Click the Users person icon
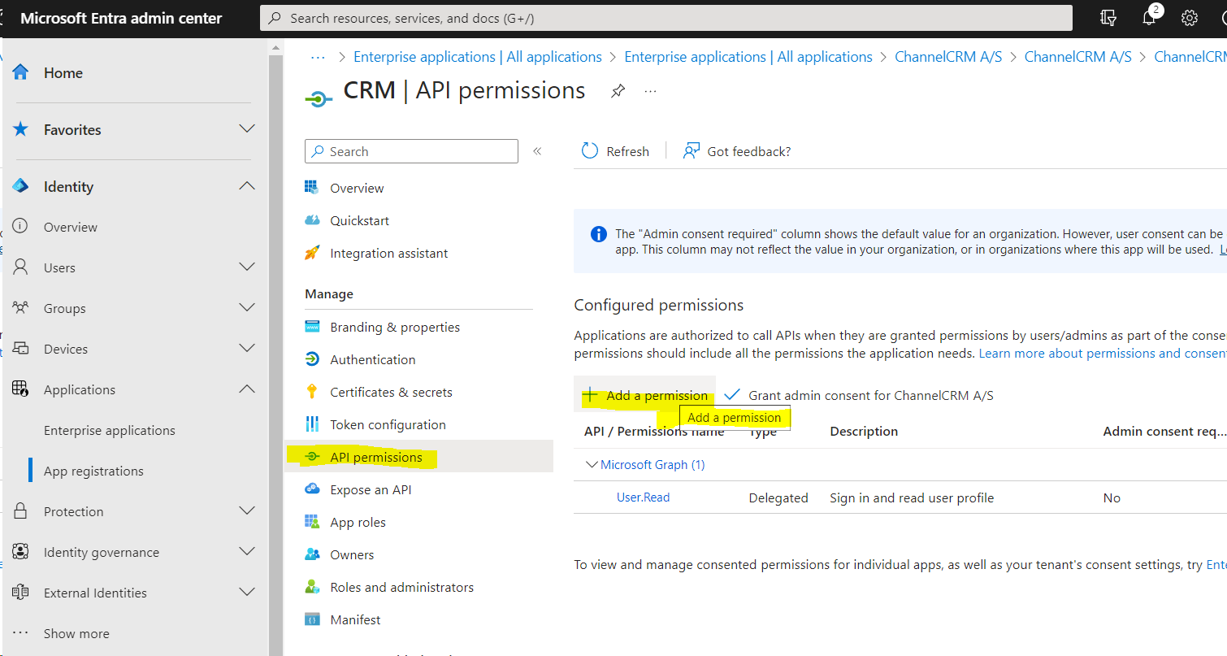 [21, 267]
